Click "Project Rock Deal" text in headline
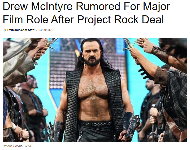Screen dimensions: 190x150 coord(120,20)
